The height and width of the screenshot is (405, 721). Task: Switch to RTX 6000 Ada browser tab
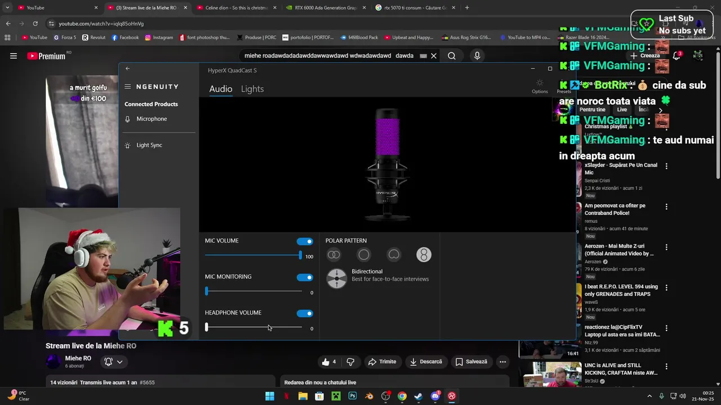(x=326, y=8)
